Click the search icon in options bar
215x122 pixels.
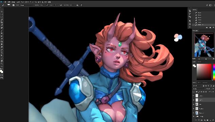point(207,5)
